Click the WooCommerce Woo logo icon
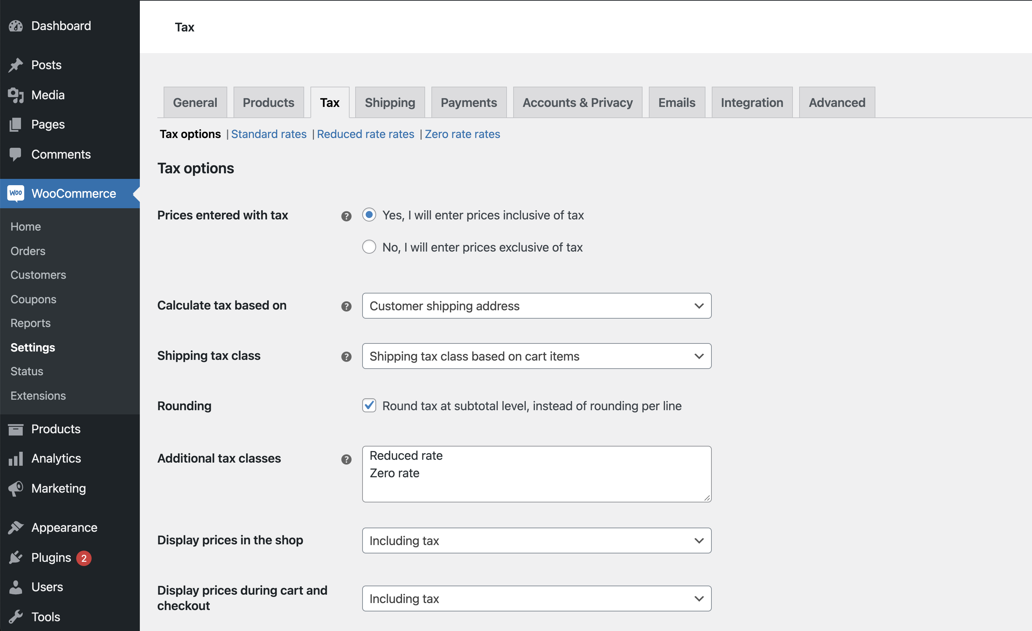This screenshot has width=1032, height=631. click(x=16, y=193)
